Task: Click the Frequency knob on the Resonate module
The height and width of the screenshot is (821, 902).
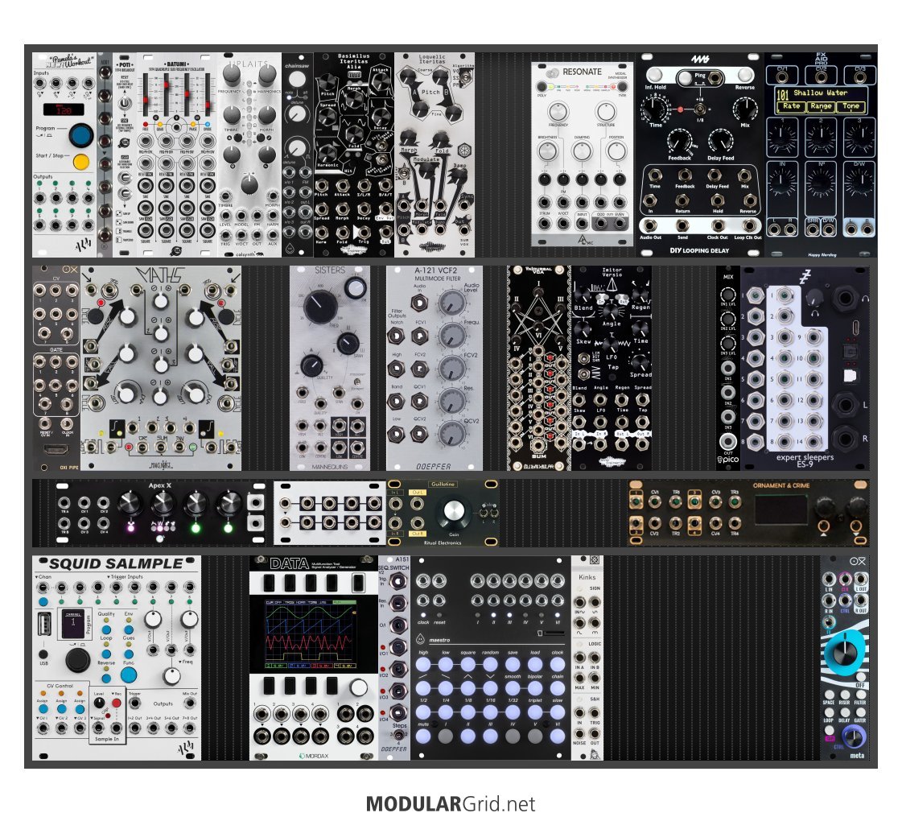Action: tap(557, 113)
